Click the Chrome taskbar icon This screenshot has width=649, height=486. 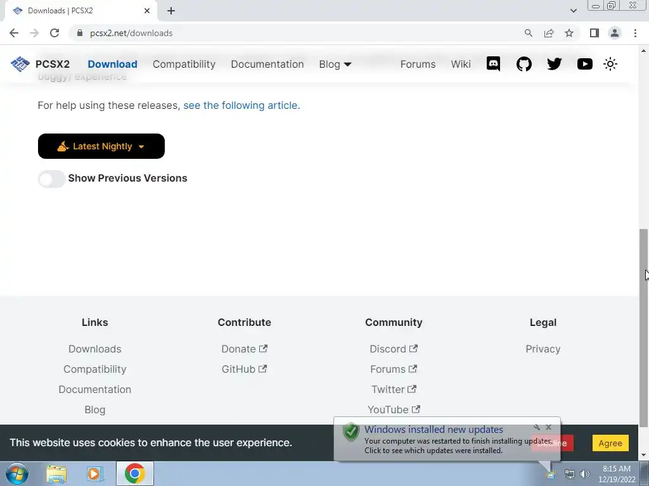pyautogui.click(x=134, y=473)
